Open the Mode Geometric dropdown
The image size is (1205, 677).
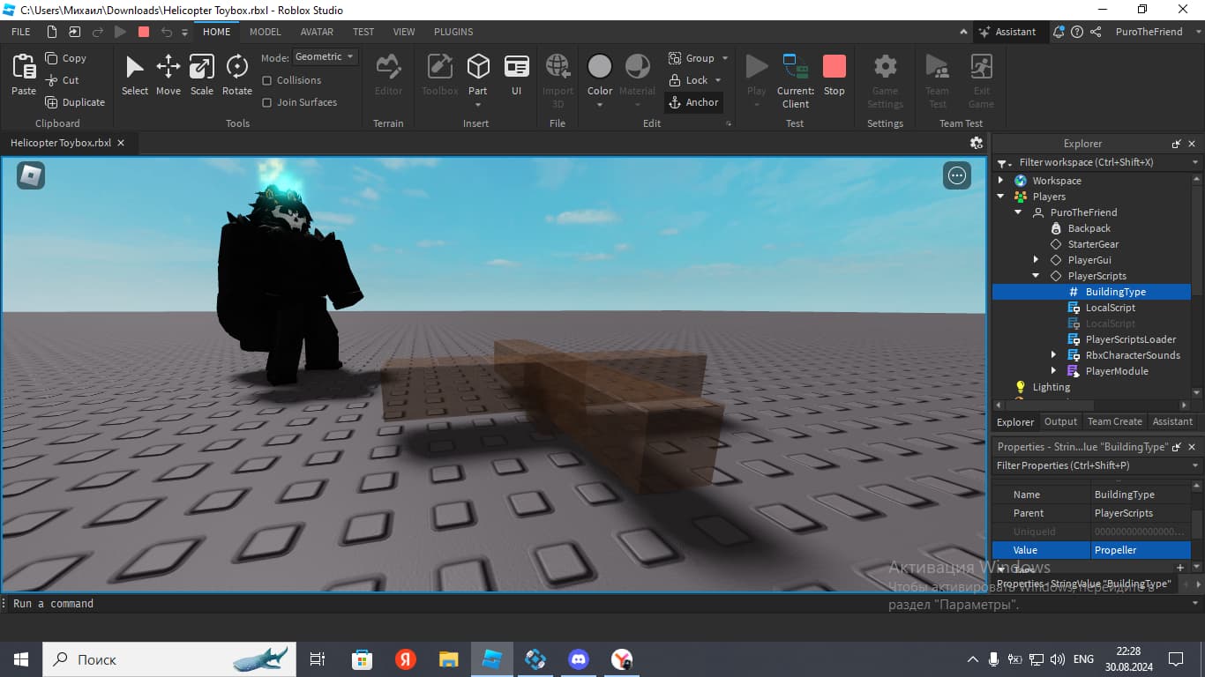click(326, 56)
